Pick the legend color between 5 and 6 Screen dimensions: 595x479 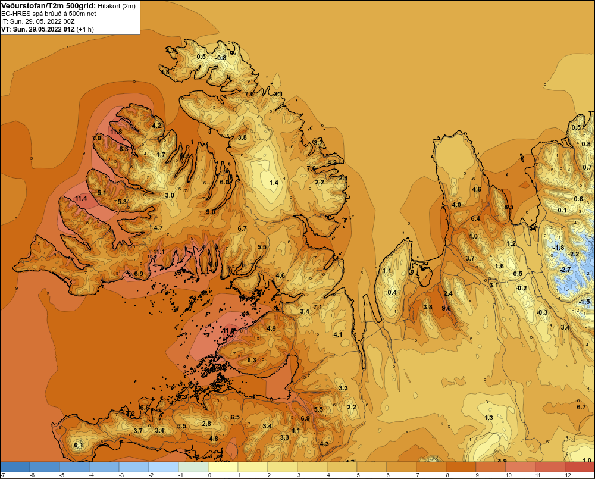pyautogui.click(x=372, y=467)
